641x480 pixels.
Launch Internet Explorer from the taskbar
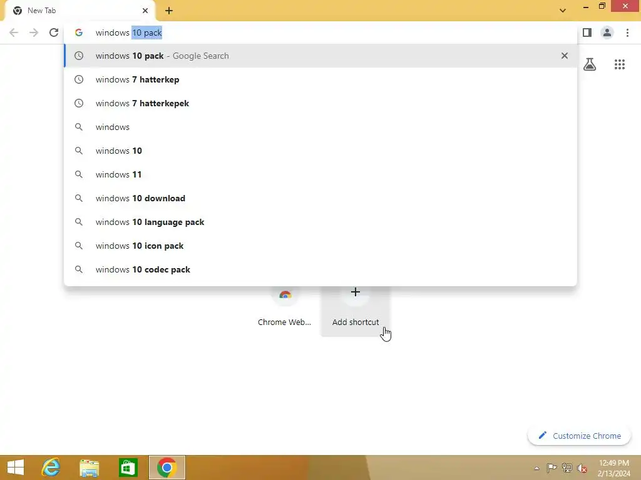pos(51,467)
